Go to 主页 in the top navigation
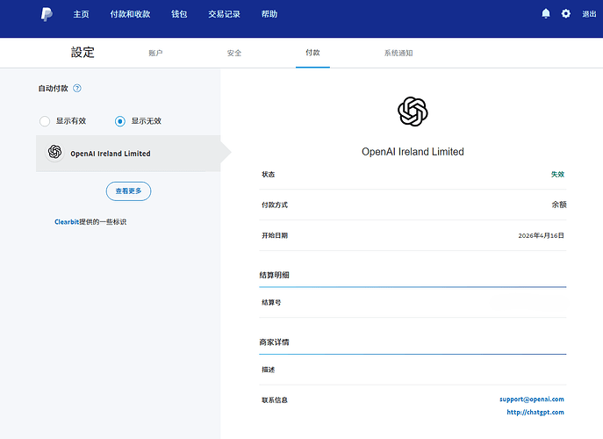Screen dimensions: 603x439 point(81,14)
